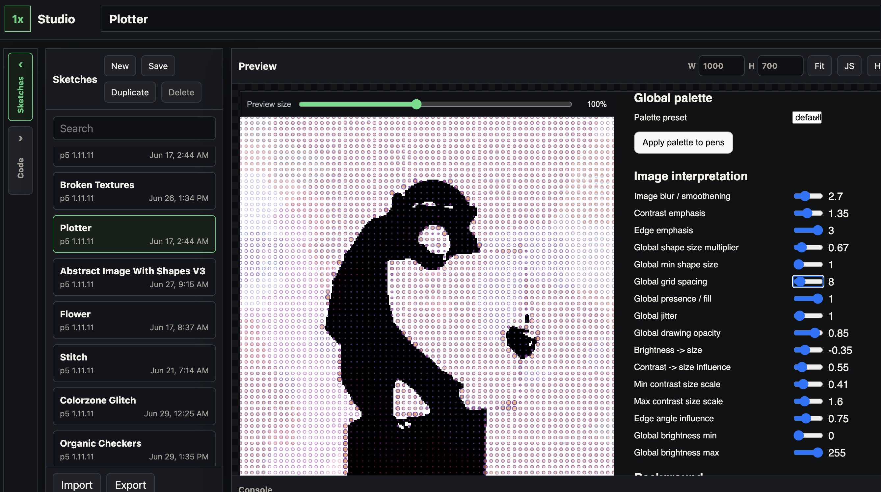This screenshot has height=492, width=881.
Task: Click the Image interpretation heading
Action: pyautogui.click(x=690, y=176)
